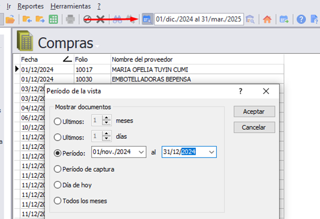320x219 pixels.
Task: Click the black X delete icon in toolbar
Action: 100,20
